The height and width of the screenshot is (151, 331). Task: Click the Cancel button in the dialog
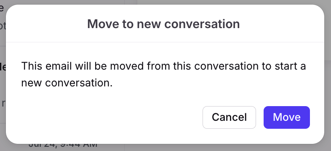point(229,117)
